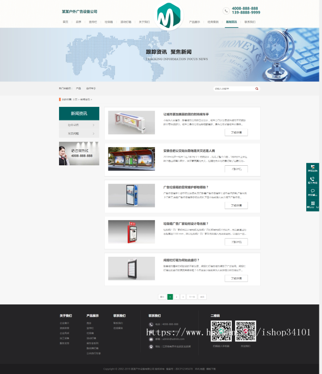The width and height of the screenshot is (322, 374).
Task: Open article 安徽合肥公交站台坍塌是天灾还是人祸
Action: [189, 151]
